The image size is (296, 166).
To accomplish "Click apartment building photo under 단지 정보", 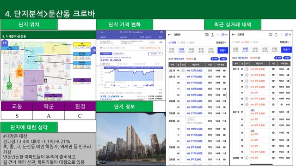I will tap(131, 139).
